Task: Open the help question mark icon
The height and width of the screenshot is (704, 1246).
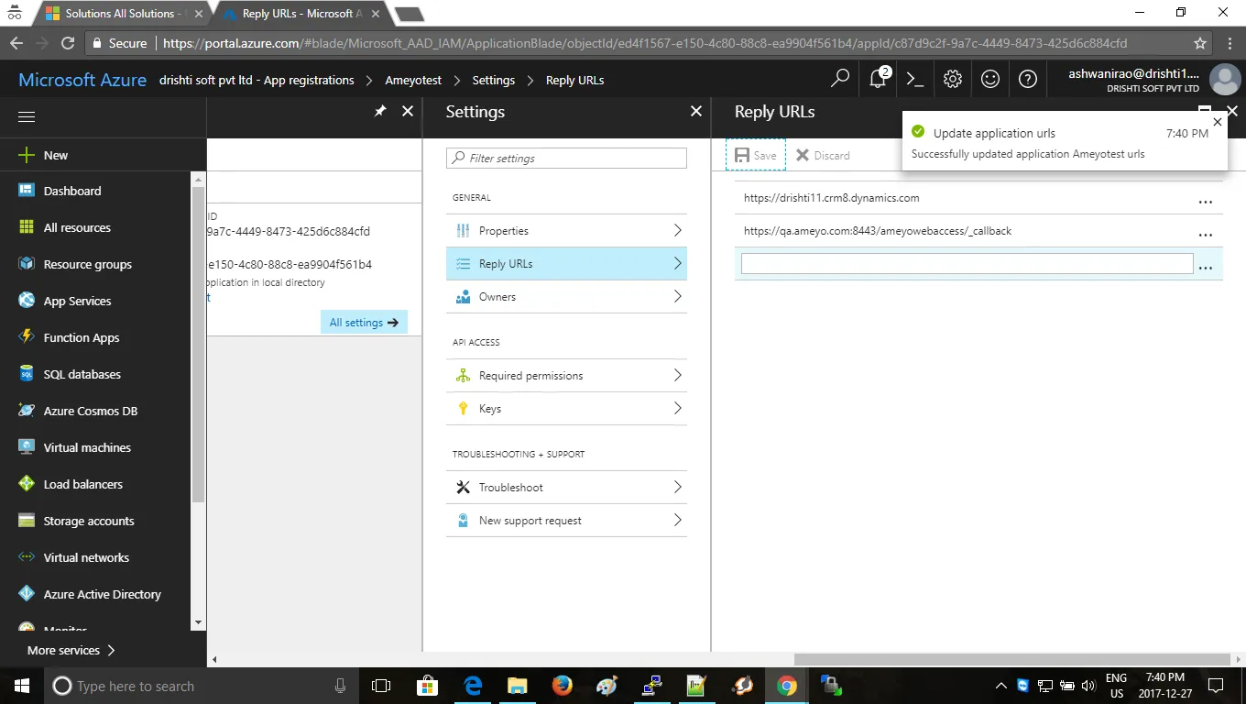Action: [1028, 80]
